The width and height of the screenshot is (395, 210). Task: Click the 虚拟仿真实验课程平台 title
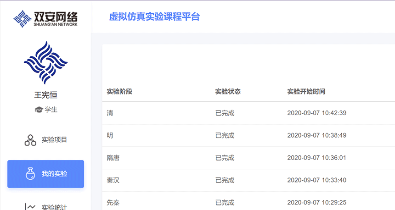click(x=154, y=17)
